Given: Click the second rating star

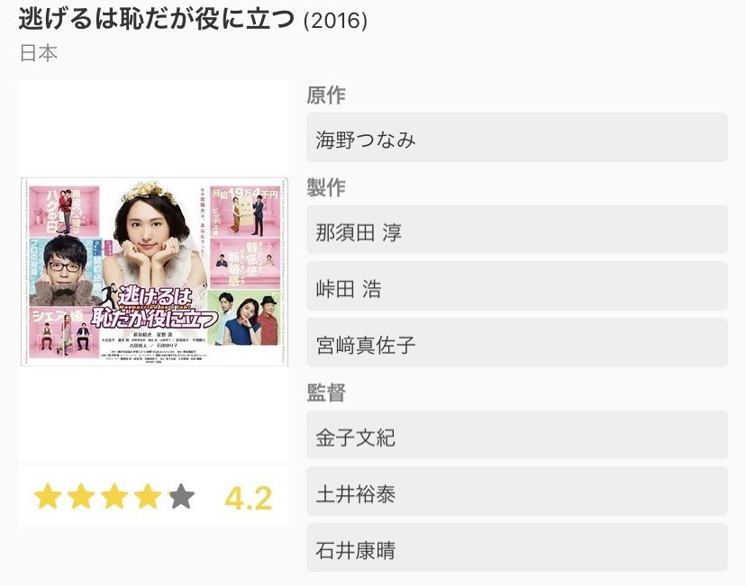Looking at the screenshot, I should [x=81, y=497].
